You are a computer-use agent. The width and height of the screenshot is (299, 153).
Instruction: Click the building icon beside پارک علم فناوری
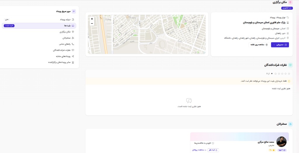288,23
